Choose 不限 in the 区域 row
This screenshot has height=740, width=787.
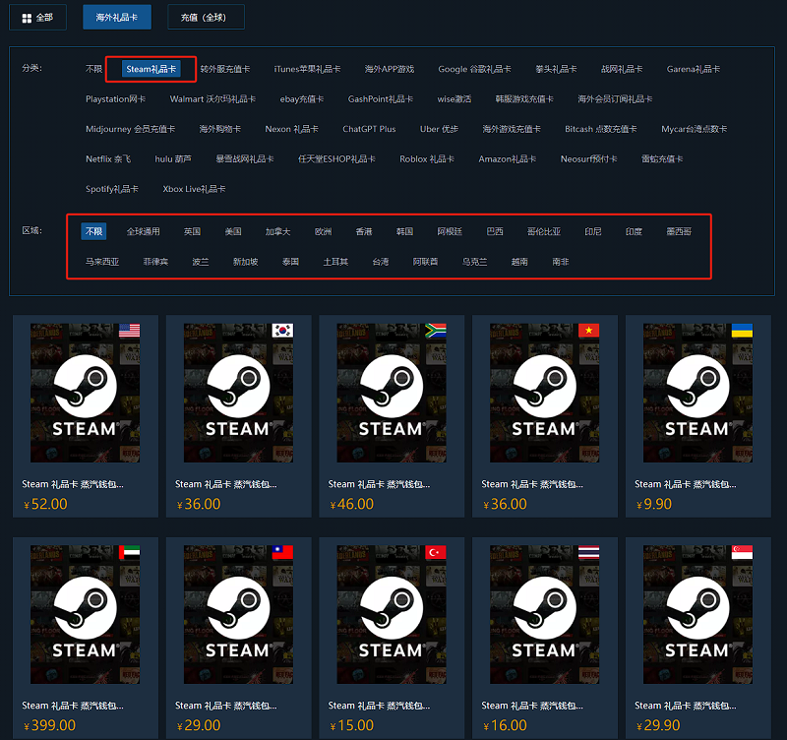click(93, 231)
